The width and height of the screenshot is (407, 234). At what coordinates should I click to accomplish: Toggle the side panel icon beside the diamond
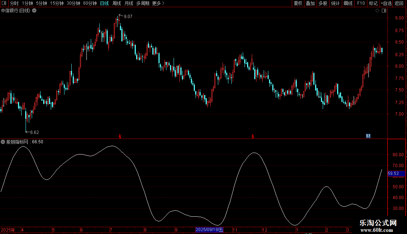384,10
